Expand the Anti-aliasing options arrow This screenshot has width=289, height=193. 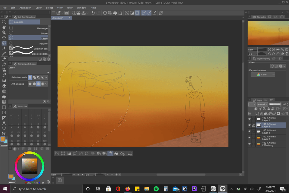(46, 84)
